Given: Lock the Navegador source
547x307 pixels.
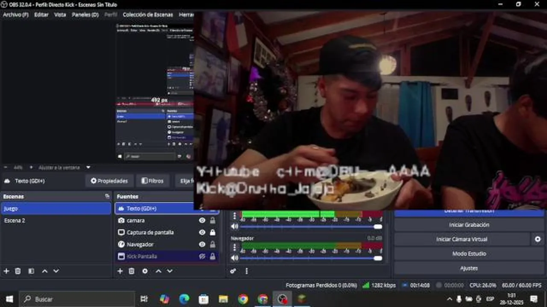Looking at the screenshot, I should 212,244.
